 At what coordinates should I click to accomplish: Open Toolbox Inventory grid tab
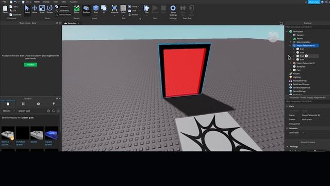click(23, 104)
